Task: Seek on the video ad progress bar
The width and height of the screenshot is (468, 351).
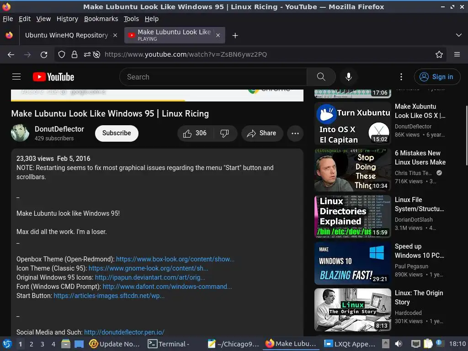Action: point(157,101)
